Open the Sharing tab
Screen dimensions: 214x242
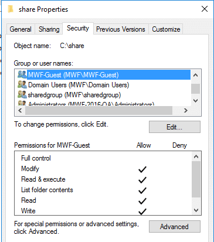tap(49, 29)
